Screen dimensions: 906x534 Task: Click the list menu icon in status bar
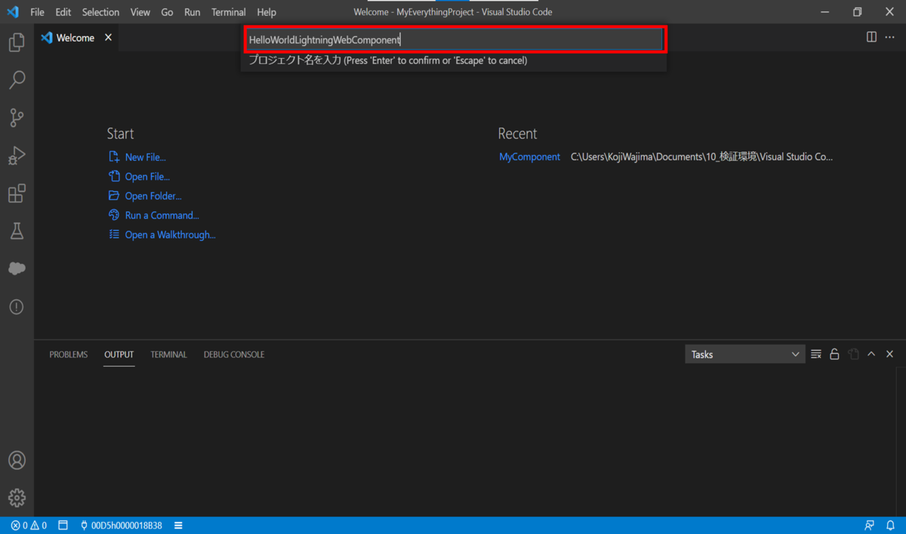[x=178, y=526]
